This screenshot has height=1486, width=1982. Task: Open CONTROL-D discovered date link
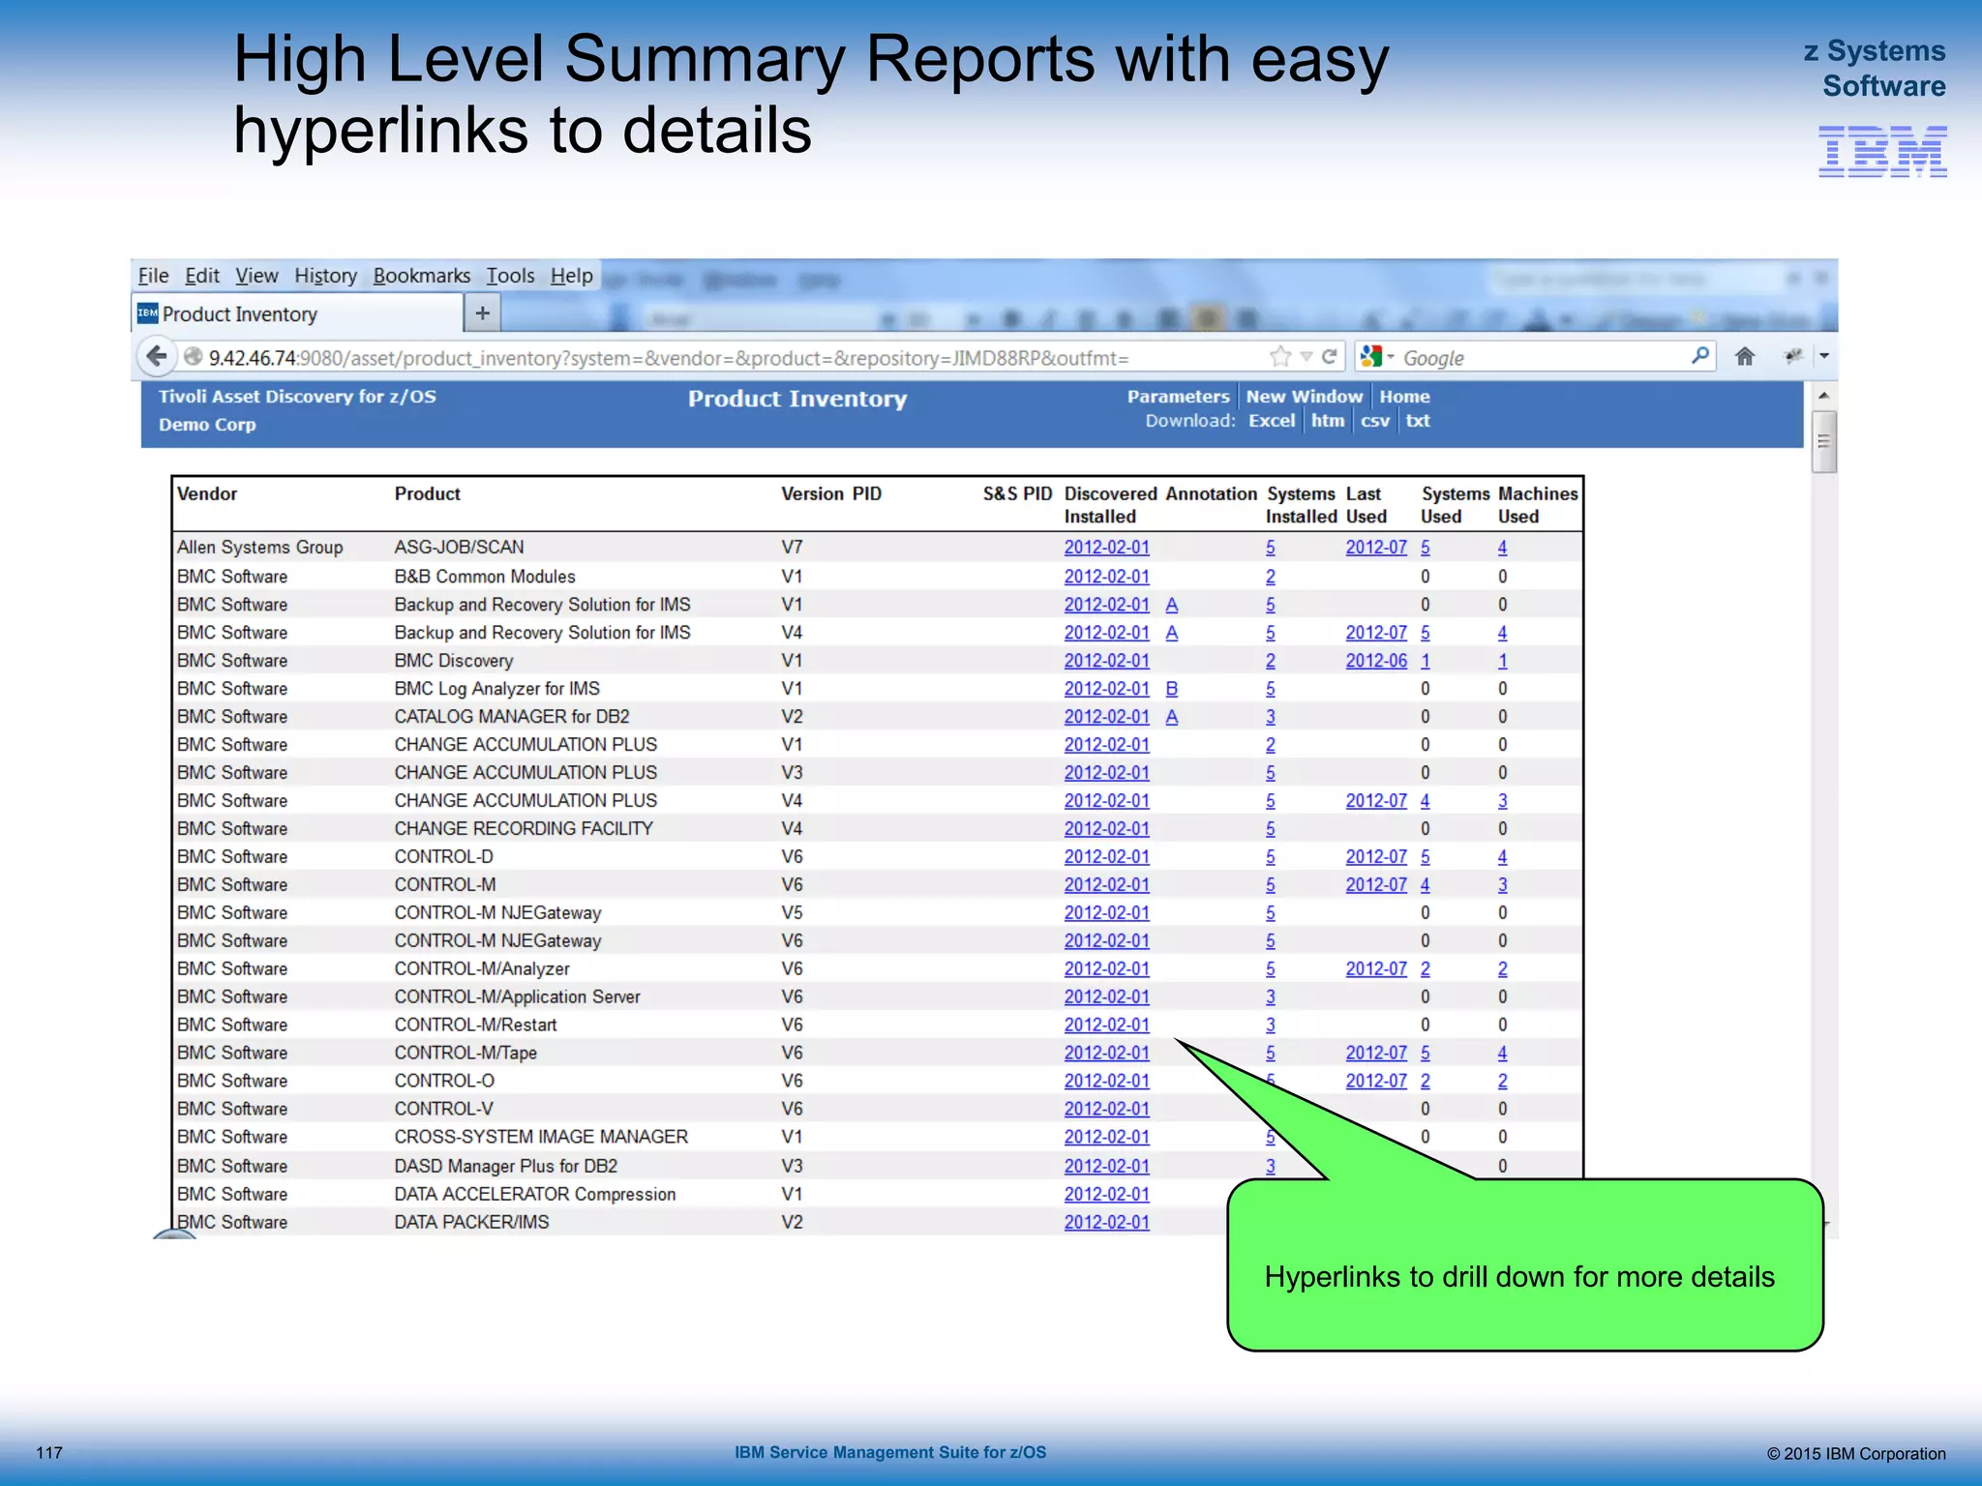coord(1106,857)
